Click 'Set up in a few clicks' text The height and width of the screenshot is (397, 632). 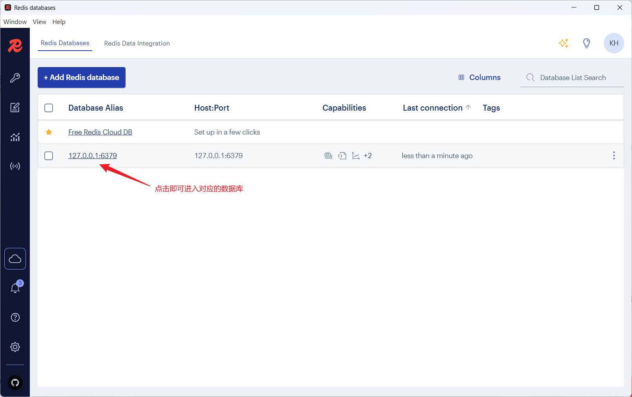[227, 132]
